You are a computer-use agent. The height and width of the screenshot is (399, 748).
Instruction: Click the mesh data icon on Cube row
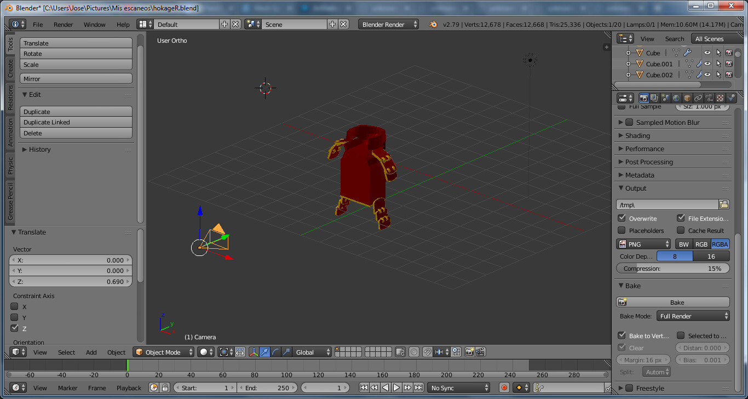676,53
